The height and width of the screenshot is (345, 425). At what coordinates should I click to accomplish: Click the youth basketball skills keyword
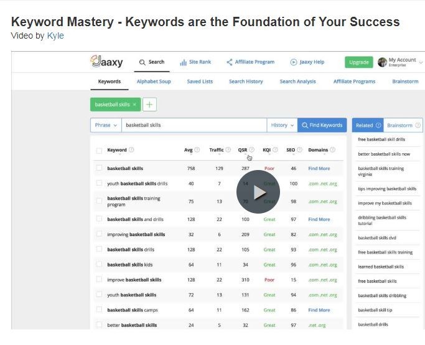132,295
